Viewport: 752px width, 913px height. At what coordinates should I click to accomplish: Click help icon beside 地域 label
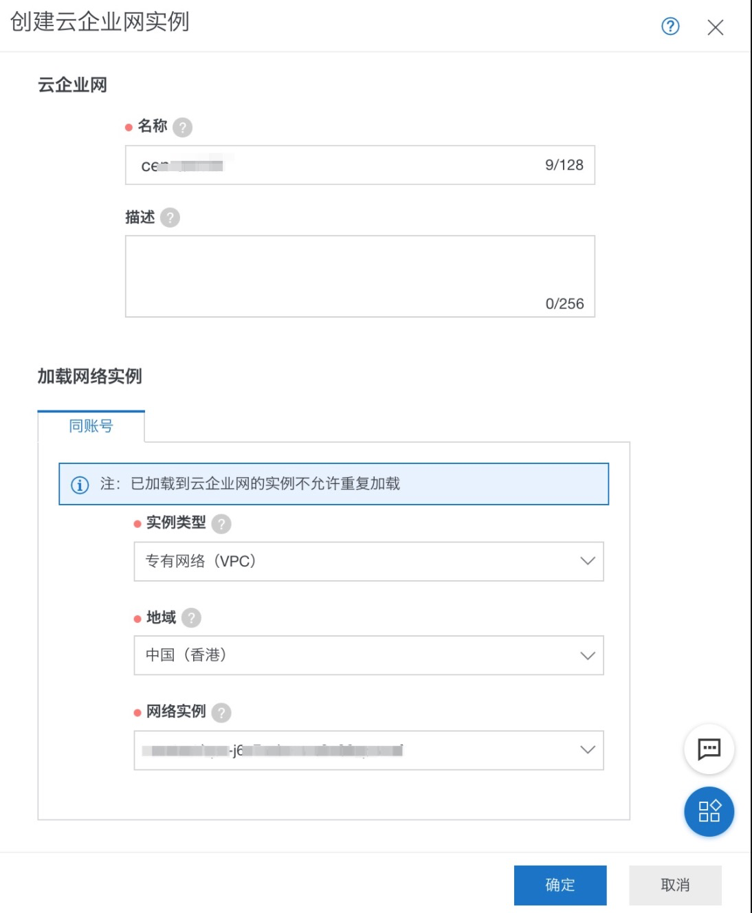191,618
